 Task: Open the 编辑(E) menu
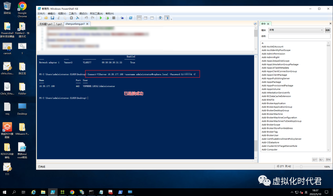point(51,13)
